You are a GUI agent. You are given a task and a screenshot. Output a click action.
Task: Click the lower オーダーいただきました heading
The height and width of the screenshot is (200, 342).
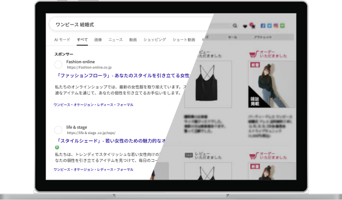tap(273, 155)
